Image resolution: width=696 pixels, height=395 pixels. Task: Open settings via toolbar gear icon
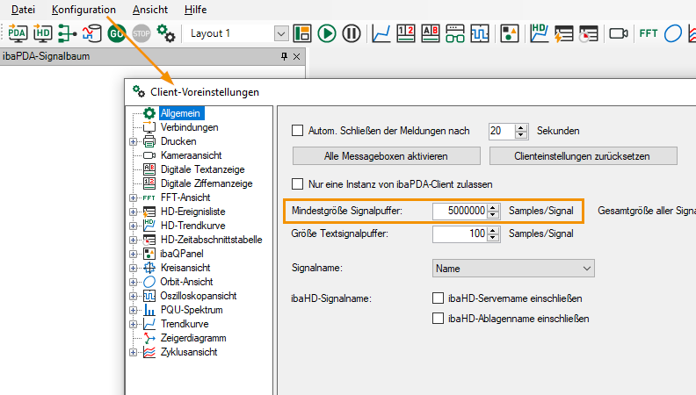pyautogui.click(x=166, y=33)
